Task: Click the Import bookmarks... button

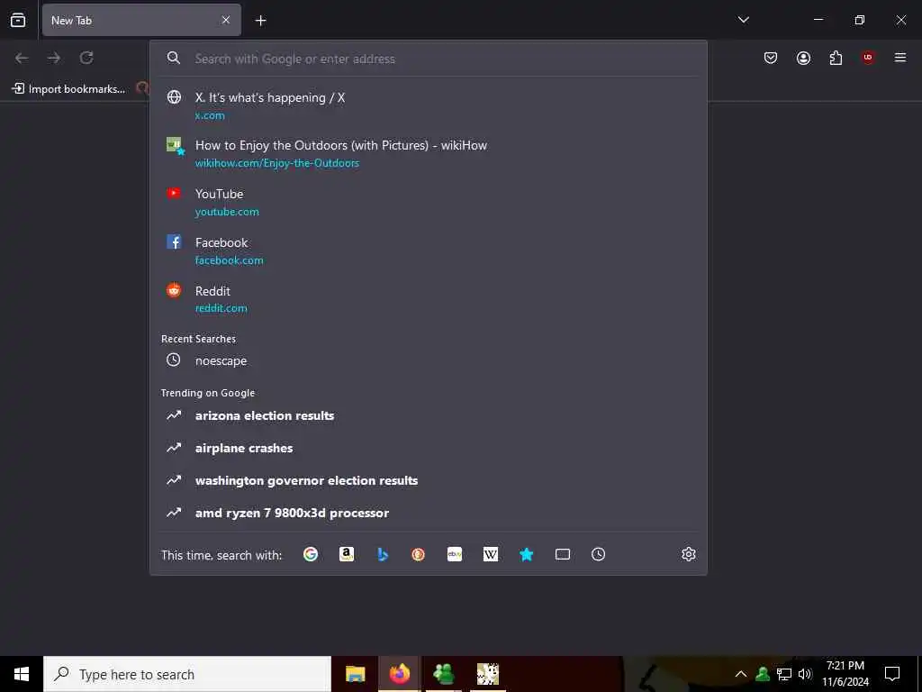Action: (68, 89)
